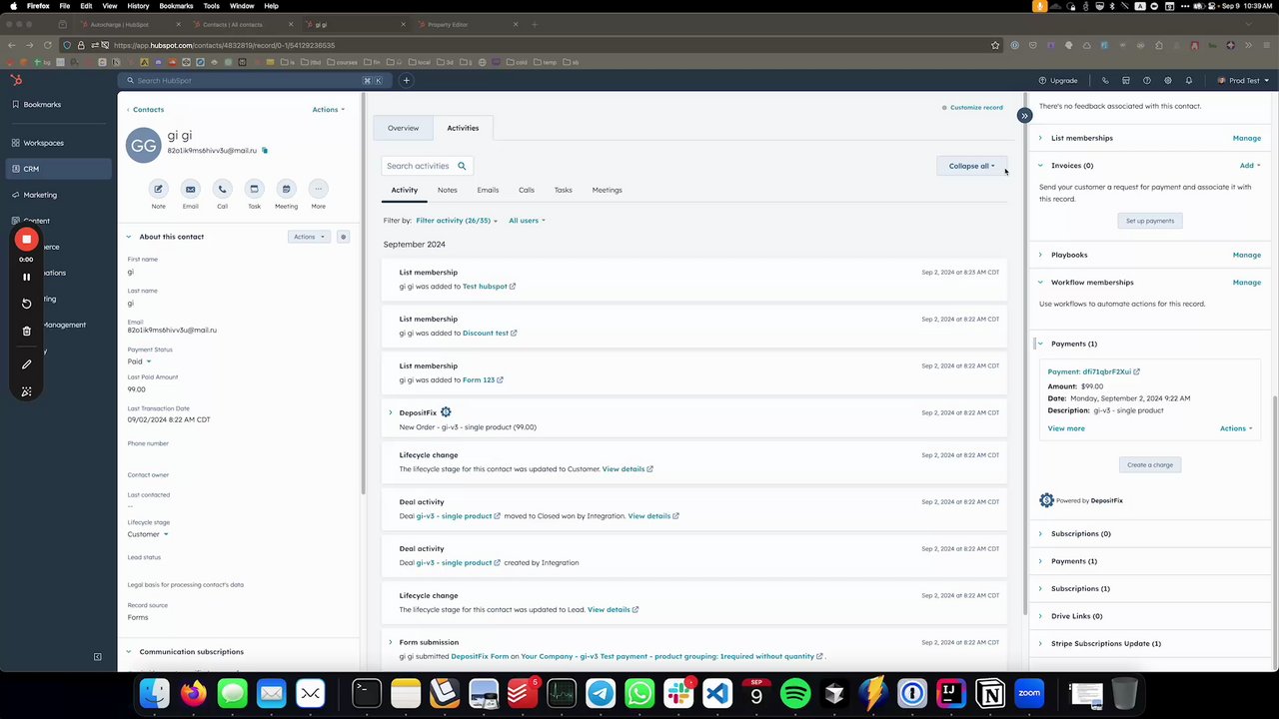Viewport: 1279px width, 719px height.
Task: Open Firefox in the Dock
Action: point(193,693)
